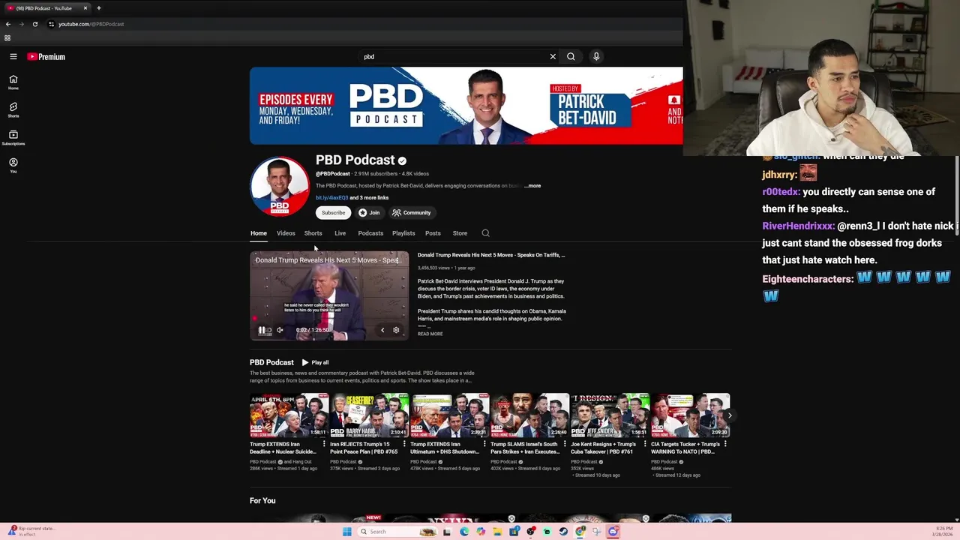Image resolution: width=960 pixels, height=540 pixels.
Task: Open Iran REJECTS Trump's 15 Point thumbnail
Action: (x=369, y=415)
